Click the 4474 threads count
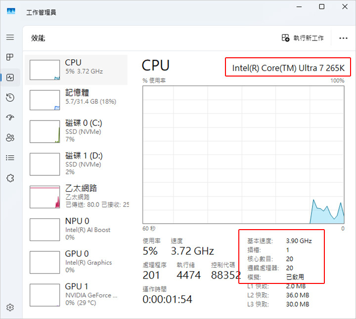This screenshot has height=319, width=356. (x=189, y=275)
